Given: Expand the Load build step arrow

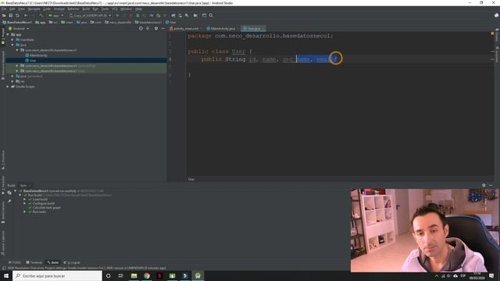Looking at the screenshot, I should click(x=24, y=200).
